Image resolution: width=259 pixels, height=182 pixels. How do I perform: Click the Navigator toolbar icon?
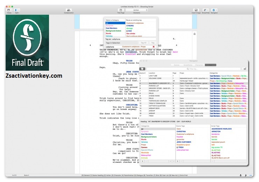tap(213, 10)
